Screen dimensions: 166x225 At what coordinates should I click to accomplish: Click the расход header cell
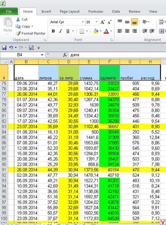(x=150, y=72)
